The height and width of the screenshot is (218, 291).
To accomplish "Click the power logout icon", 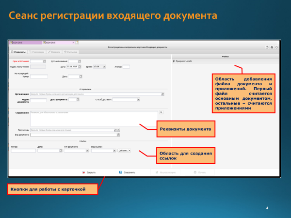I will click(276, 47).
